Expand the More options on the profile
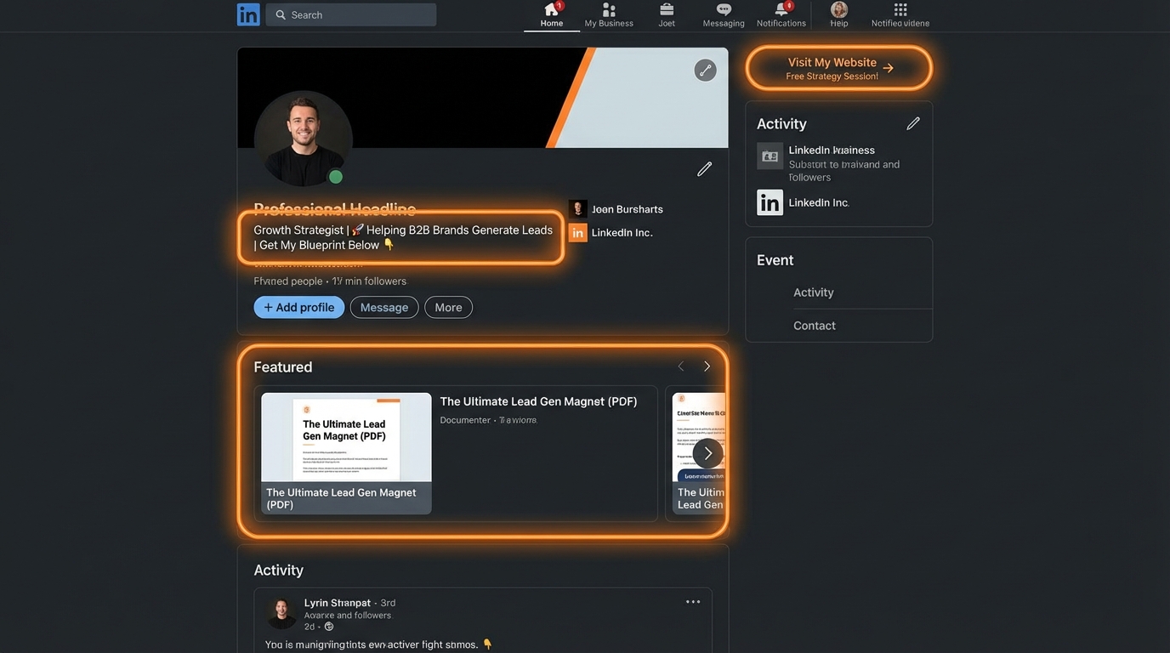Image resolution: width=1170 pixels, height=653 pixels. click(448, 308)
